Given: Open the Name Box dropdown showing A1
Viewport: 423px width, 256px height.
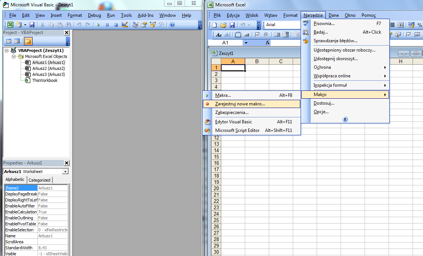Looking at the screenshot, I should pos(246,42).
